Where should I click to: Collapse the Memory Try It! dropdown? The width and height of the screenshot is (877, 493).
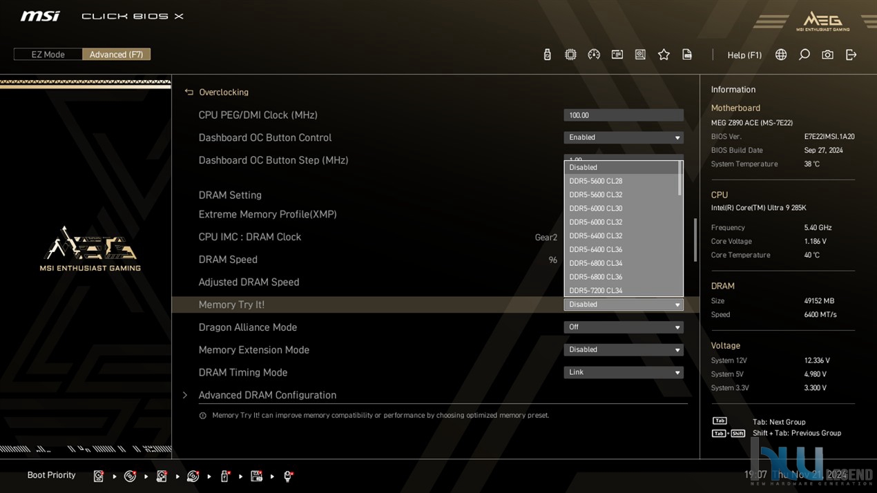click(624, 304)
